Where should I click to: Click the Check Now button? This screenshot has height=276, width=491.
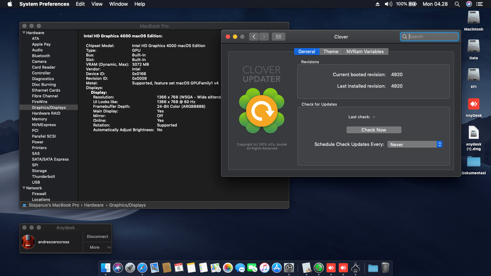click(x=373, y=130)
